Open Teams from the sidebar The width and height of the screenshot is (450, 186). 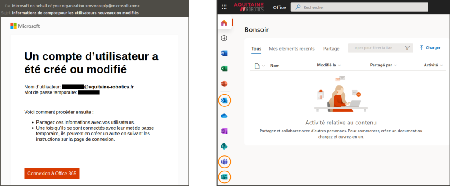click(x=224, y=162)
